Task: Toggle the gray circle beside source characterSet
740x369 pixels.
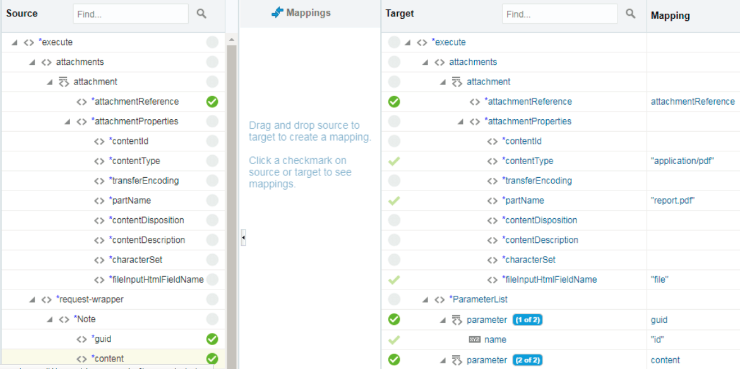Action: tap(212, 260)
